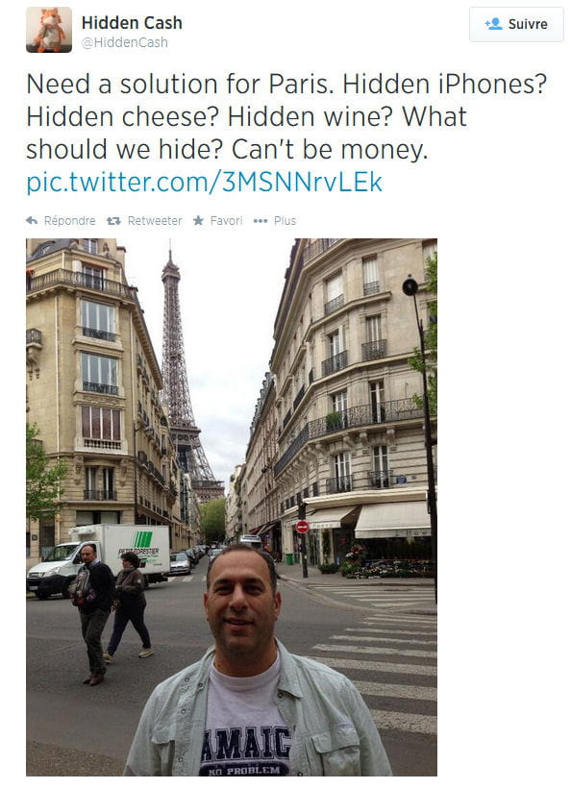Image resolution: width=571 pixels, height=789 pixels.
Task: Click the Hidden Cash profile avatar
Action: point(49,30)
